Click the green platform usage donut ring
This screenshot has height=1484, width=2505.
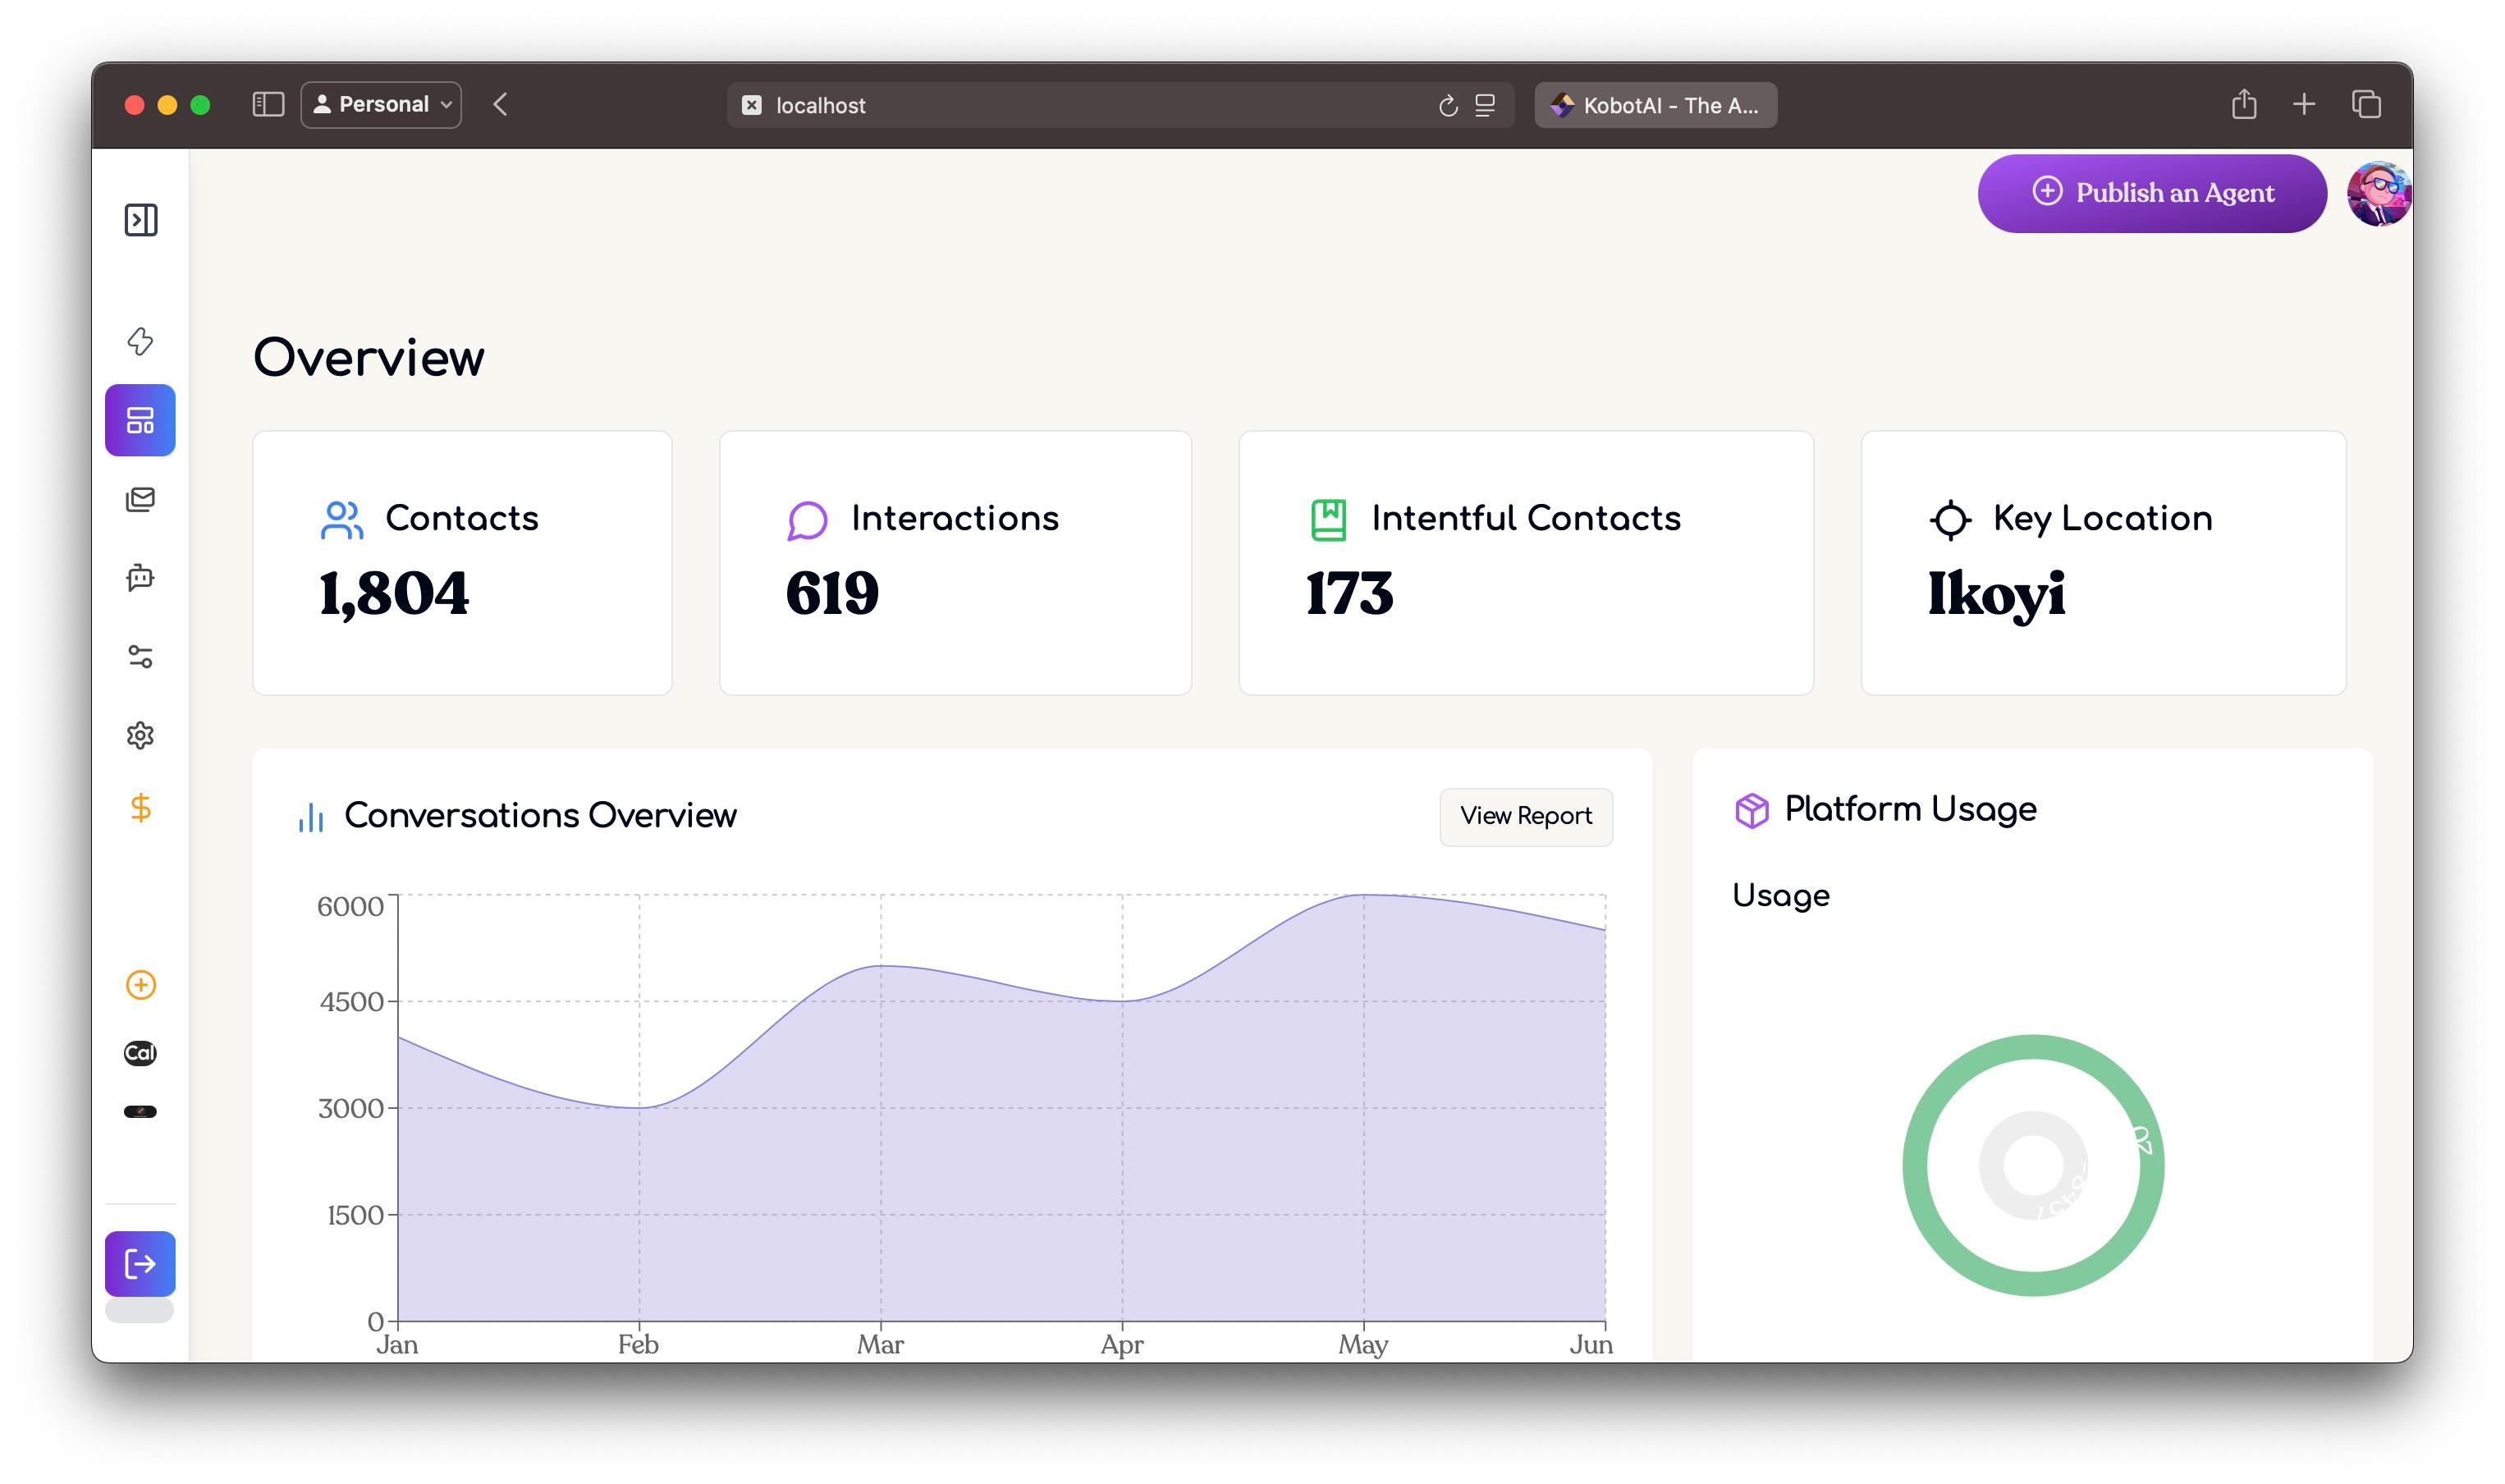[x=1915, y=1166]
